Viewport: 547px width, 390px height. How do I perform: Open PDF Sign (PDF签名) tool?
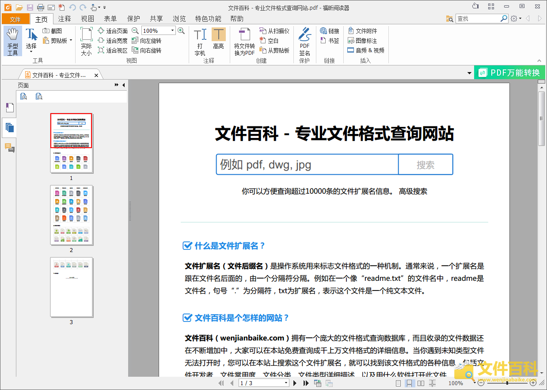[x=305, y=41]
